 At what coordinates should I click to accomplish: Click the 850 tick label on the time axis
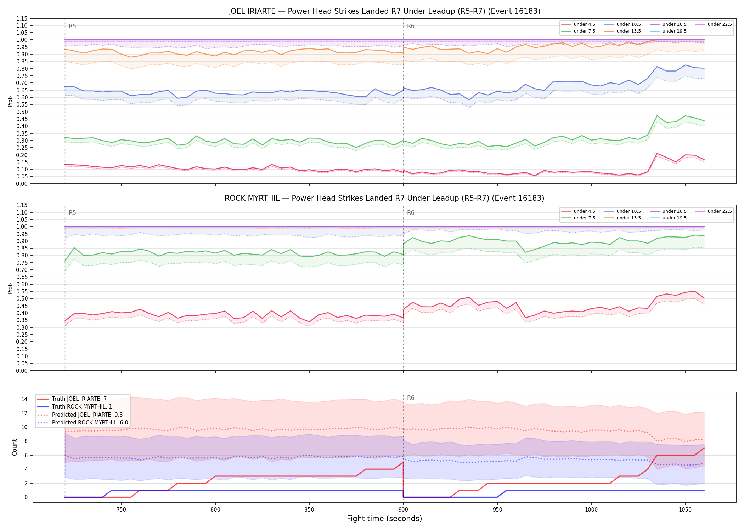(309, 509)
